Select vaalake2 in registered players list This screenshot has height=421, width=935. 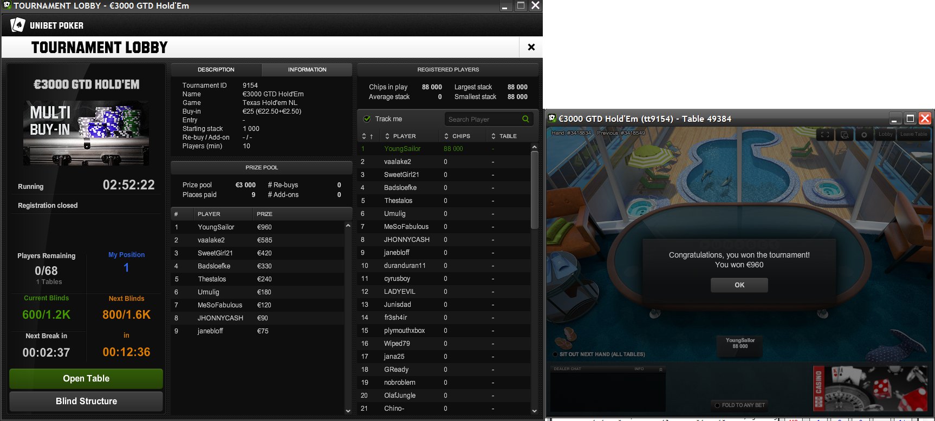444,162
